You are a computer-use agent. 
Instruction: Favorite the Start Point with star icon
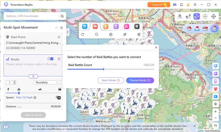59,37
